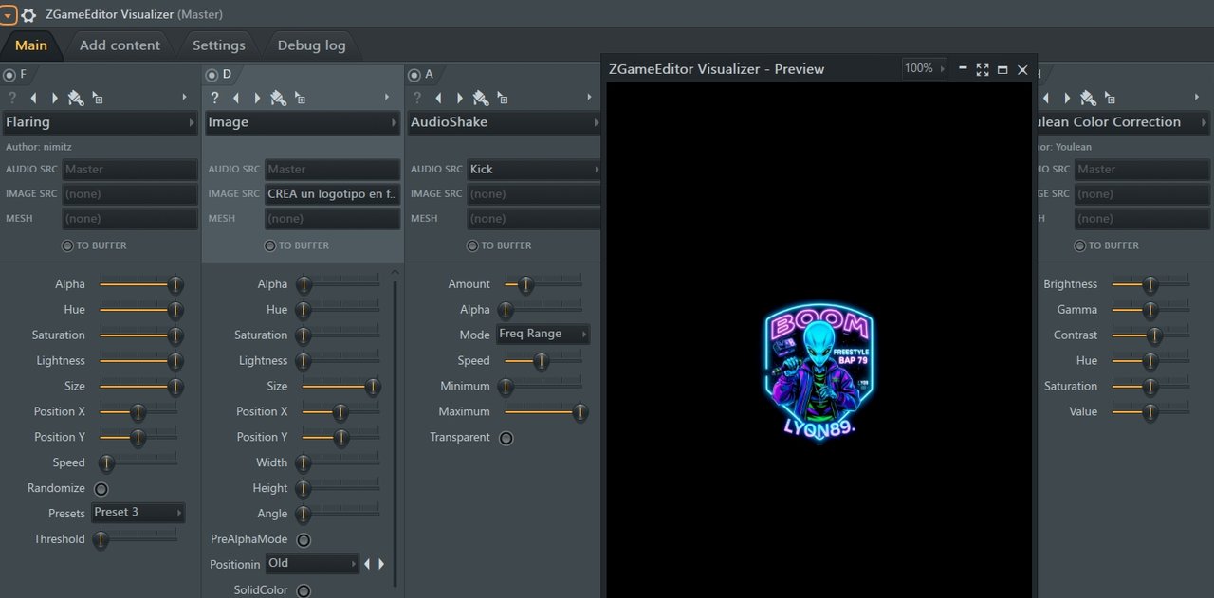Open the Kick audio source dropdown
The height and width of the screenshot is (598, 1214).
coord(534,170)
